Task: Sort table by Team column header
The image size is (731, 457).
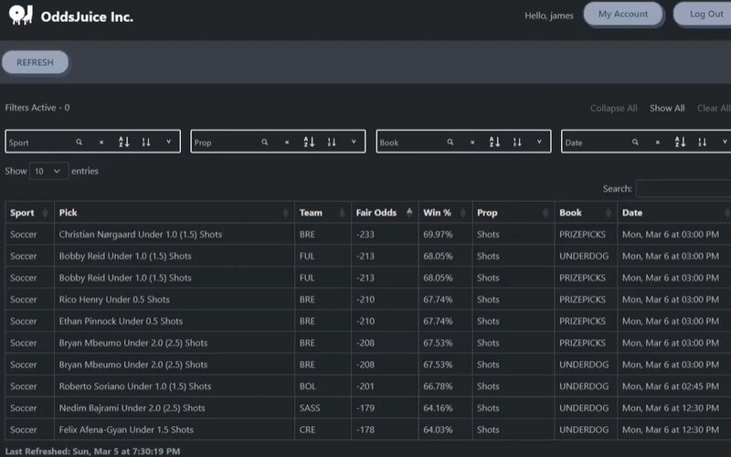Action: (x=323, y=213)
